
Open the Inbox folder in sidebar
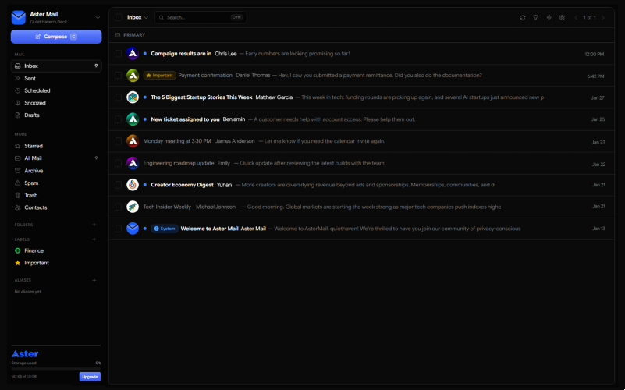[56, 66]
